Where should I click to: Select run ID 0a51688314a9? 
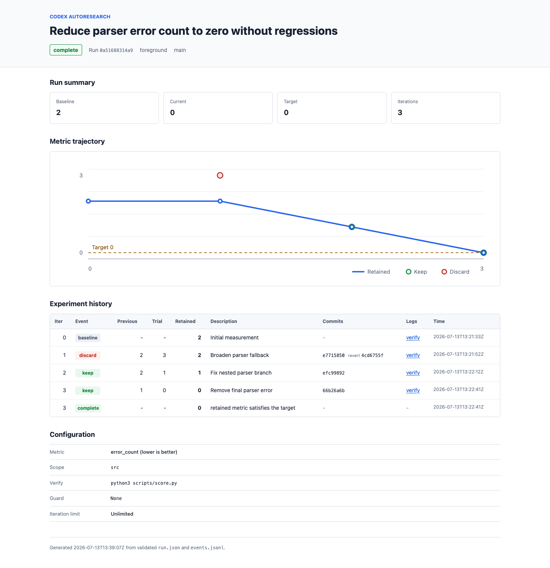pyautogui.click(x=116, y=50)
